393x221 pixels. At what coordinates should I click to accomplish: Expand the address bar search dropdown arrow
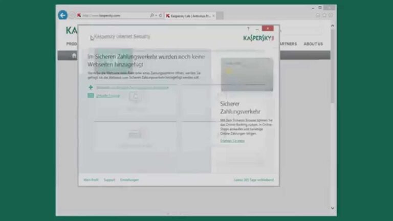[156, 15]
